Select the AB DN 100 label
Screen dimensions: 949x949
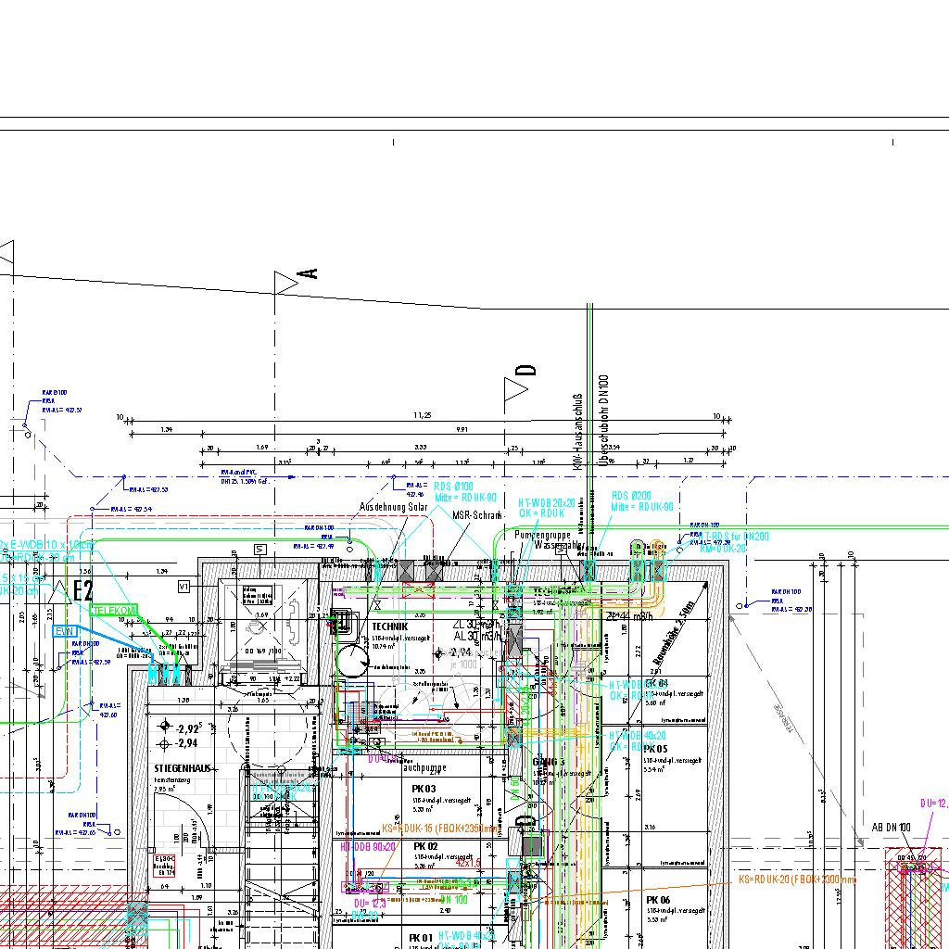891,827
